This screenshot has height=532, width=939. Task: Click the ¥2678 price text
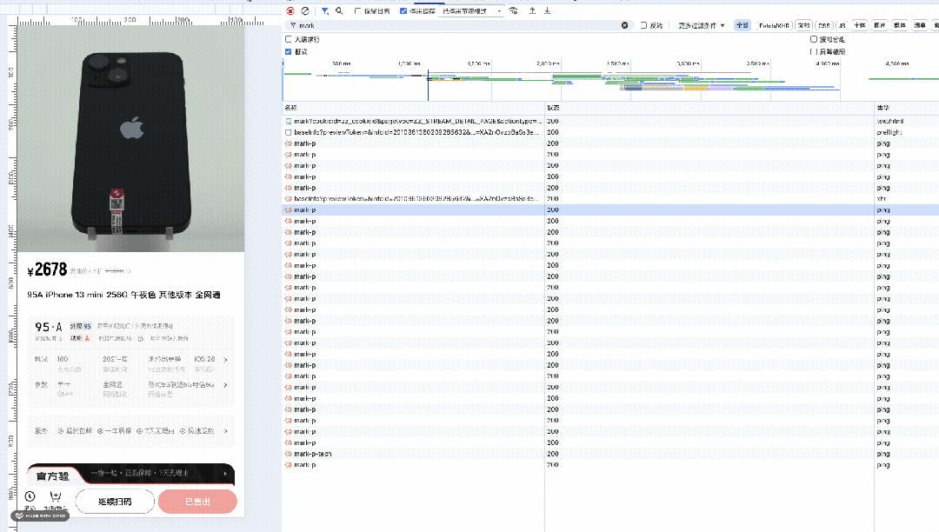coord(47,269)
